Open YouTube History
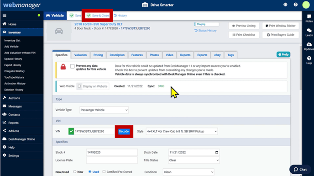 click(x=14, y=77)
